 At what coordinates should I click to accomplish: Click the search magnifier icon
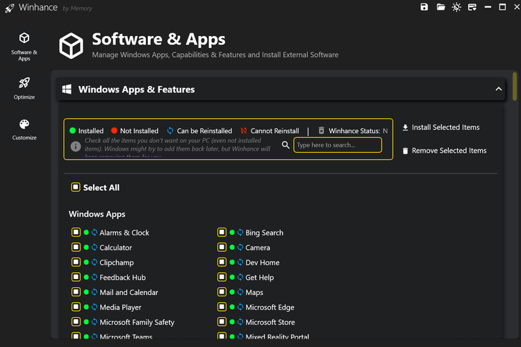coord(286,145)
